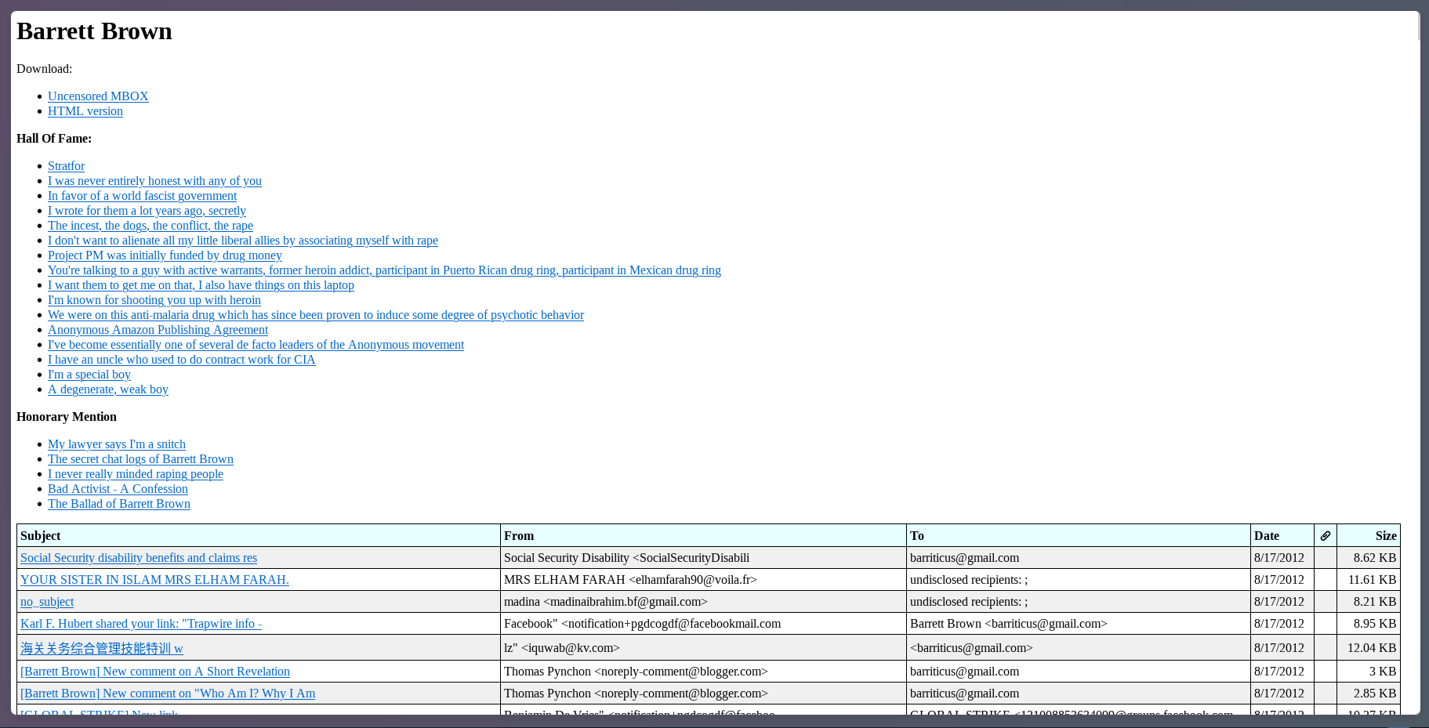The image size is (1429, 728).
Task: Click the Size column header
Action: [1385, 536]
